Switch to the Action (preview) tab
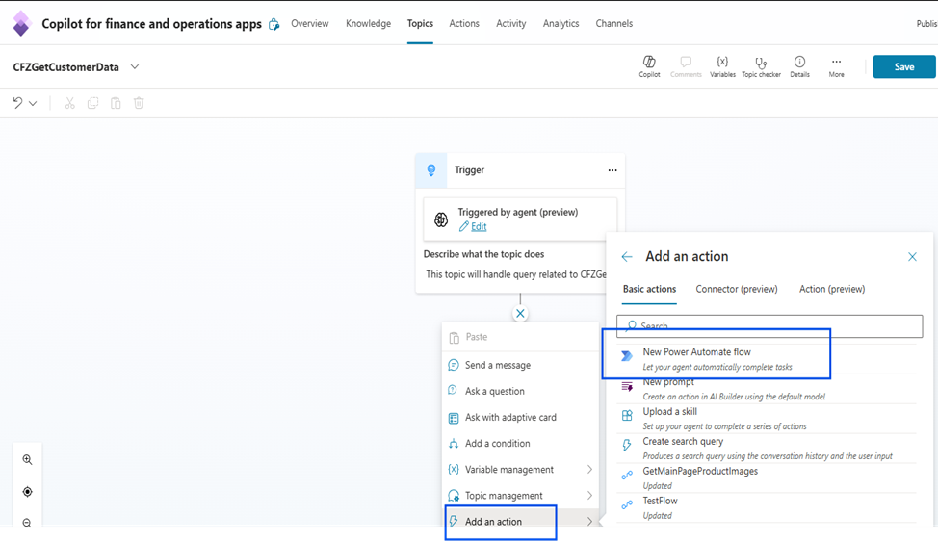 click(x=832, y=290)
